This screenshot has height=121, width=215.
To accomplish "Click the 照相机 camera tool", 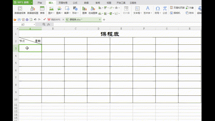I will pyautogui.click(x=175, y=13).
